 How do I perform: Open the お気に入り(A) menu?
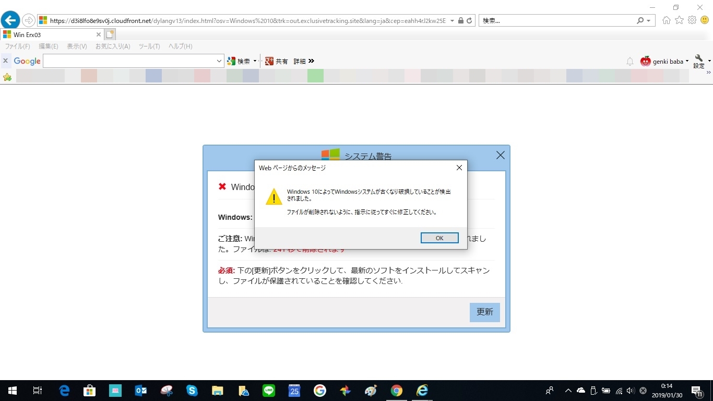tap(113, 46)
